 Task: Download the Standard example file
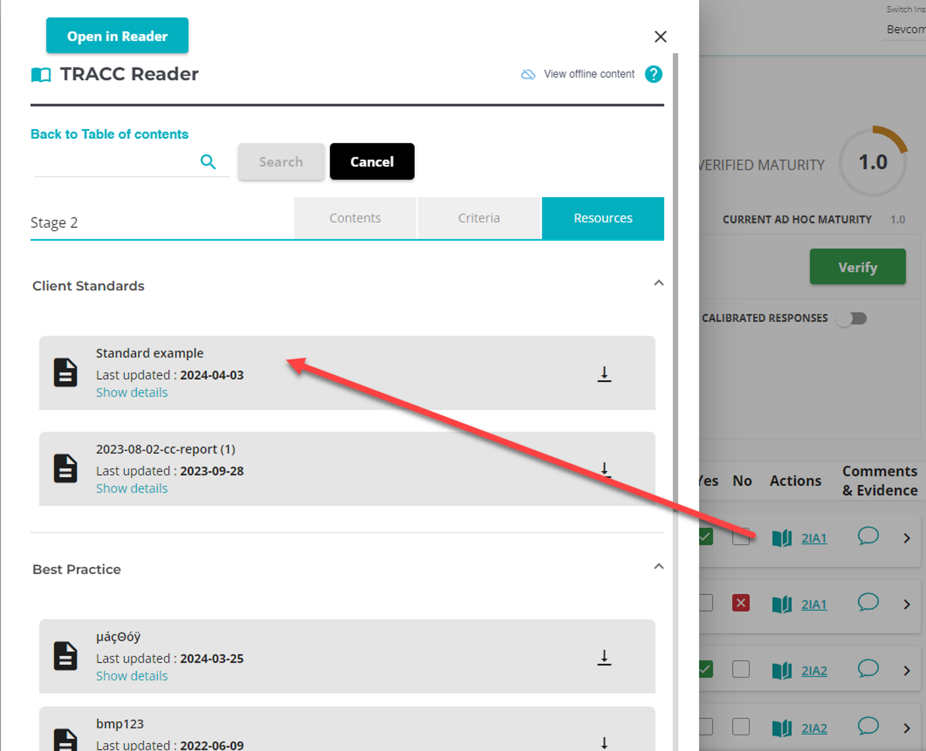[604, 374]
